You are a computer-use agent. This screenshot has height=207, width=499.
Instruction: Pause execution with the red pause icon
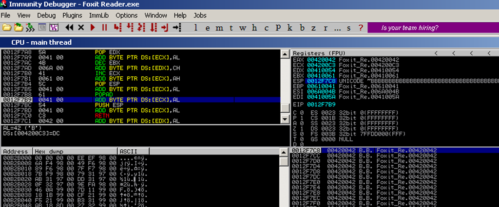point(104,28)
